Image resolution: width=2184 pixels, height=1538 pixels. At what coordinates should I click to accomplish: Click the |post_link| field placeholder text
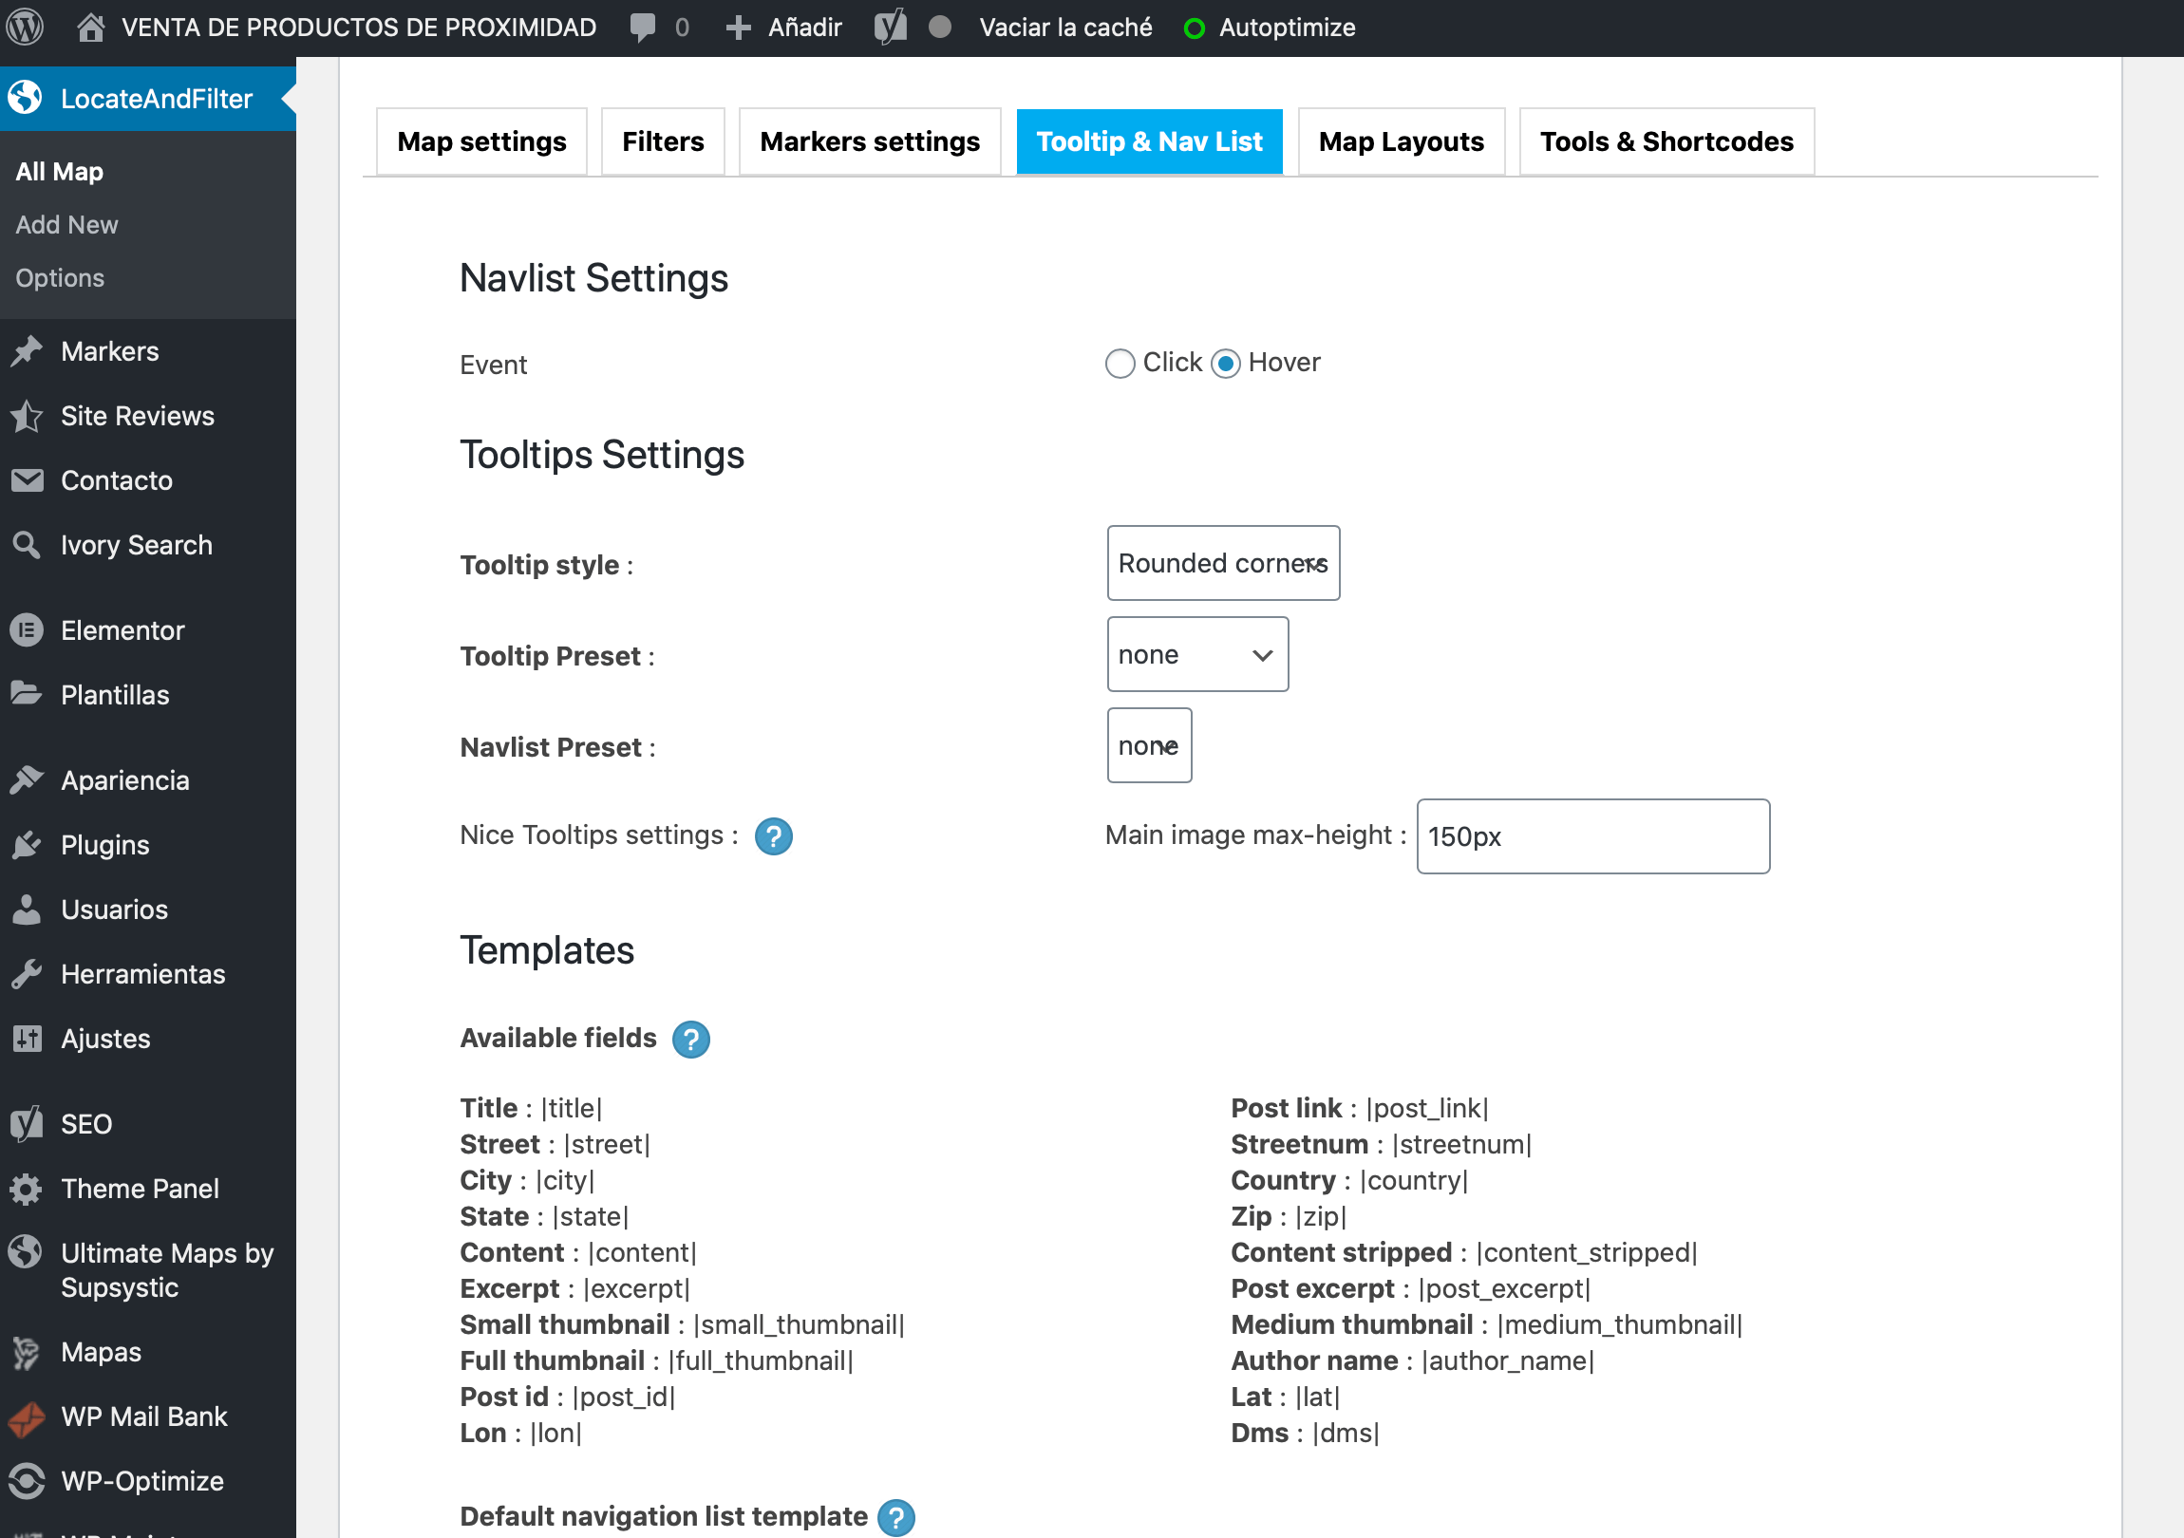1427,1108
